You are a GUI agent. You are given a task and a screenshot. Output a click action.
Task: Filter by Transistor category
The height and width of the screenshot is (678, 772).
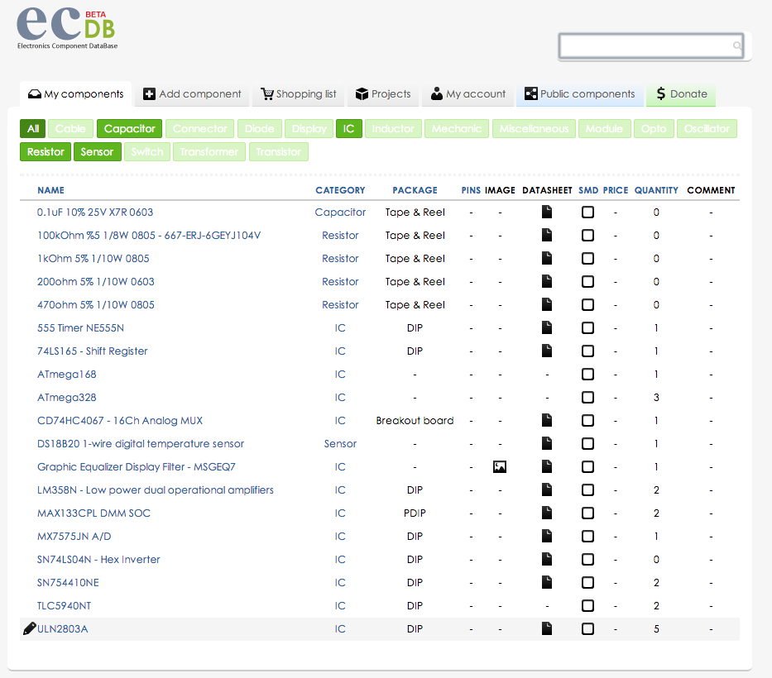pos(279,151)
